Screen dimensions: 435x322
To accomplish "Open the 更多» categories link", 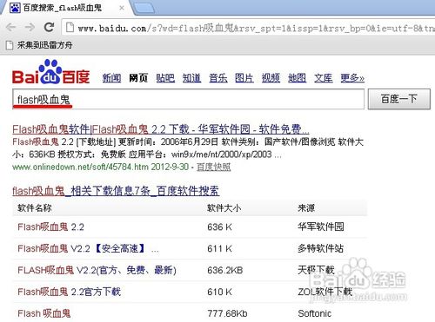I will (352, 78).
